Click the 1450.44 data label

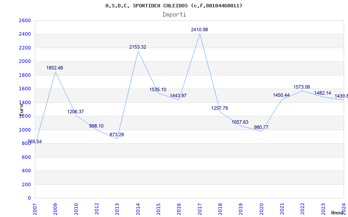pos(281,95)
